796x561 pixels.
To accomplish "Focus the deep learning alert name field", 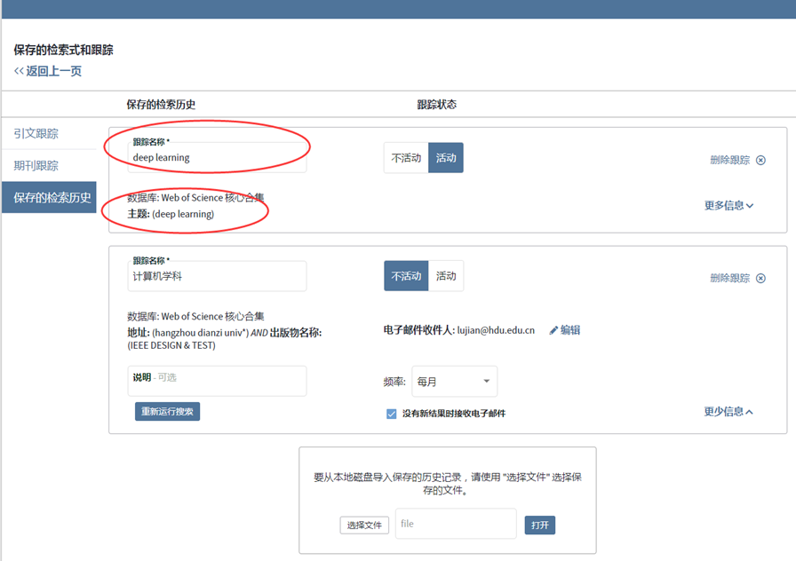I will click(x=218, y=157).
